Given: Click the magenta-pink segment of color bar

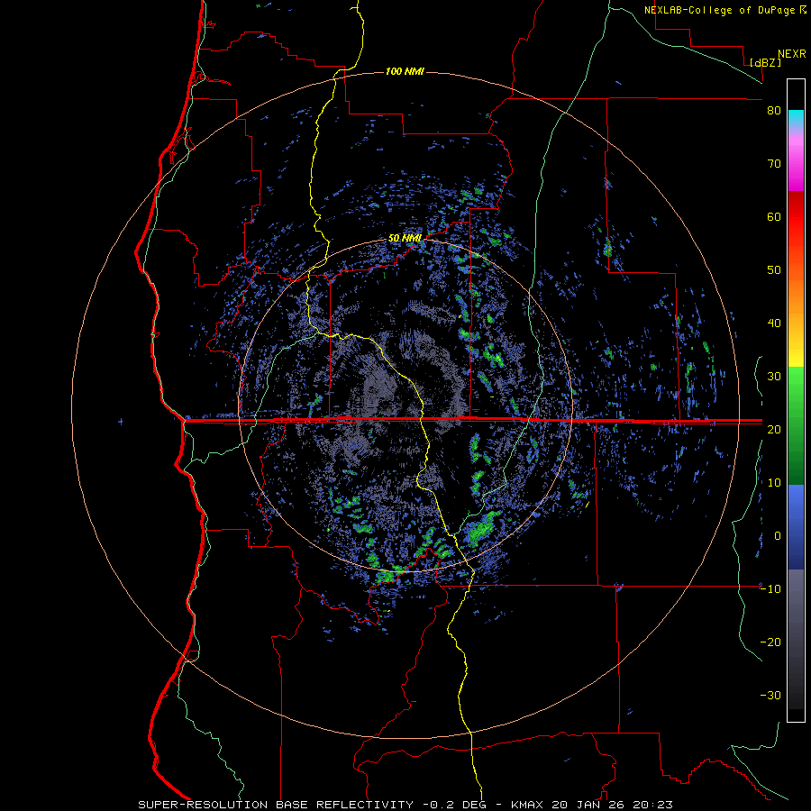Looking at the screenshot, I should (796, 160).
